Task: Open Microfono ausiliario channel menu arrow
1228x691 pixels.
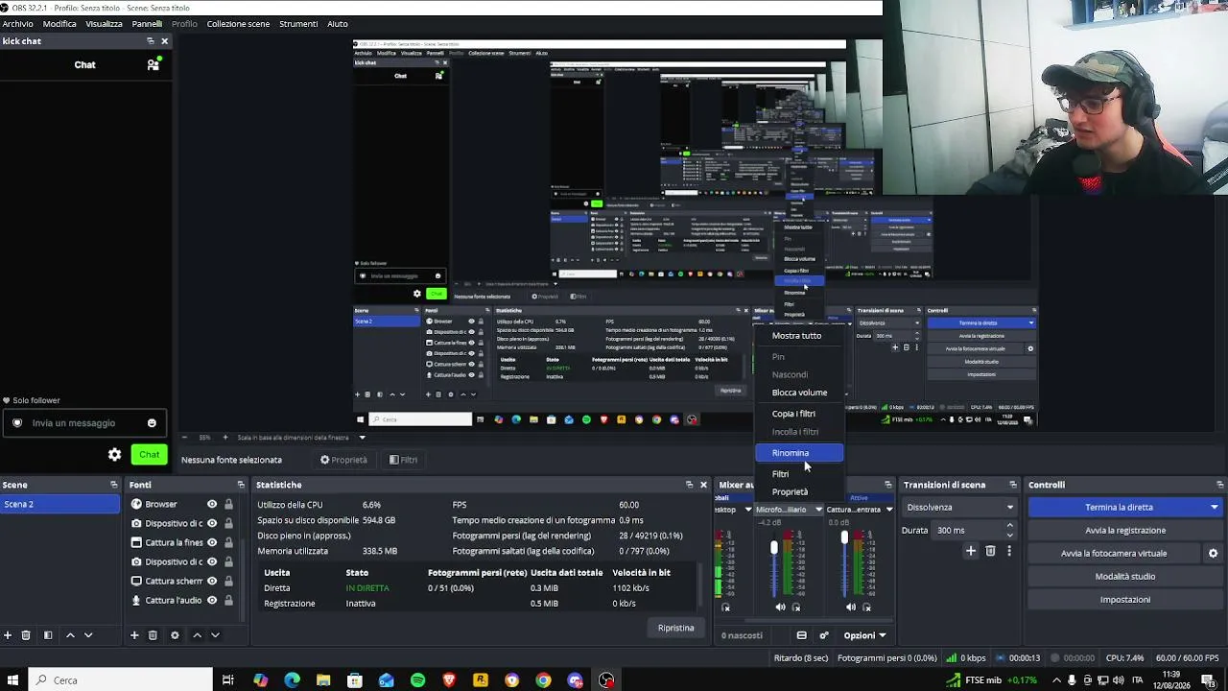Action: [x=818, y=510]
